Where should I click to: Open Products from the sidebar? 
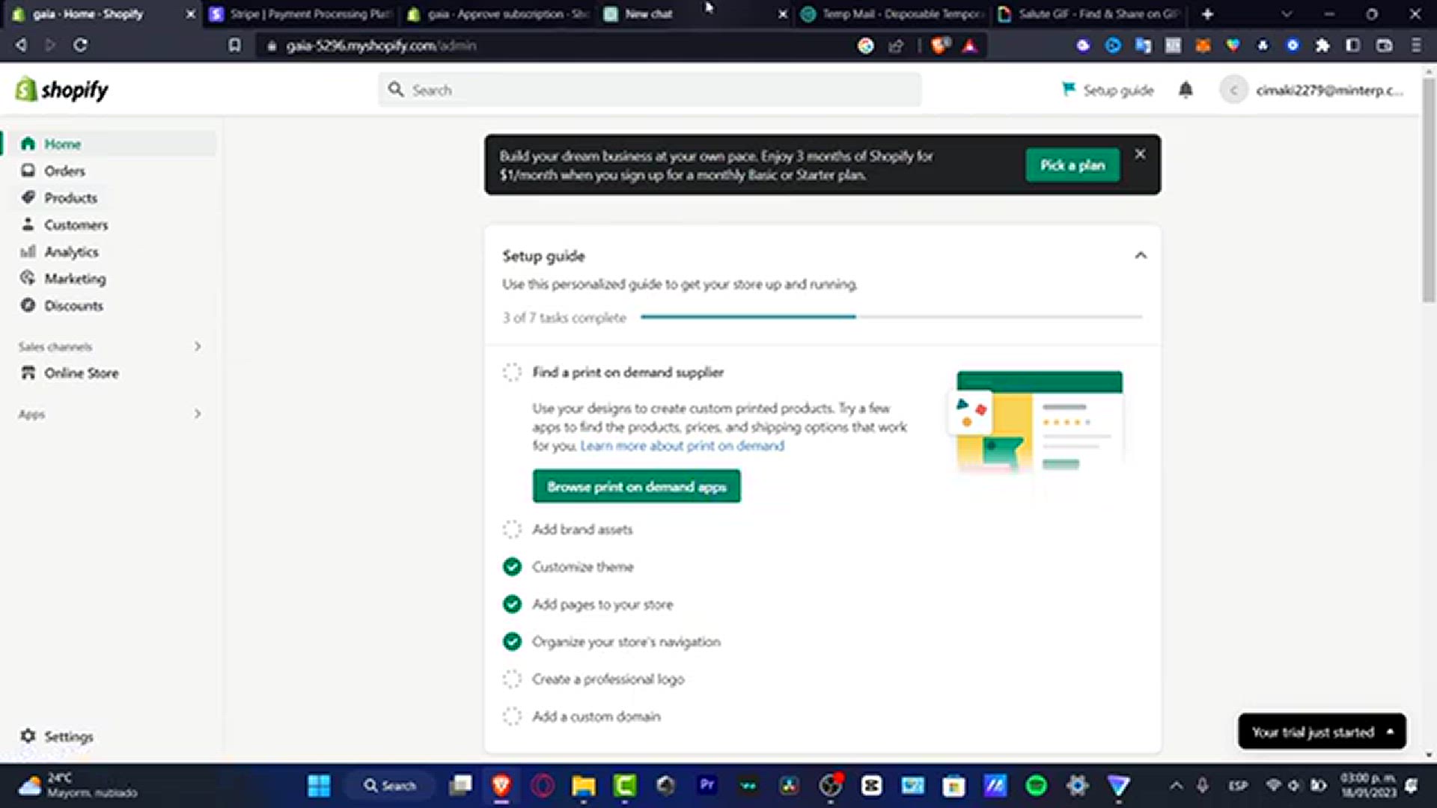(x=70, y=198)
